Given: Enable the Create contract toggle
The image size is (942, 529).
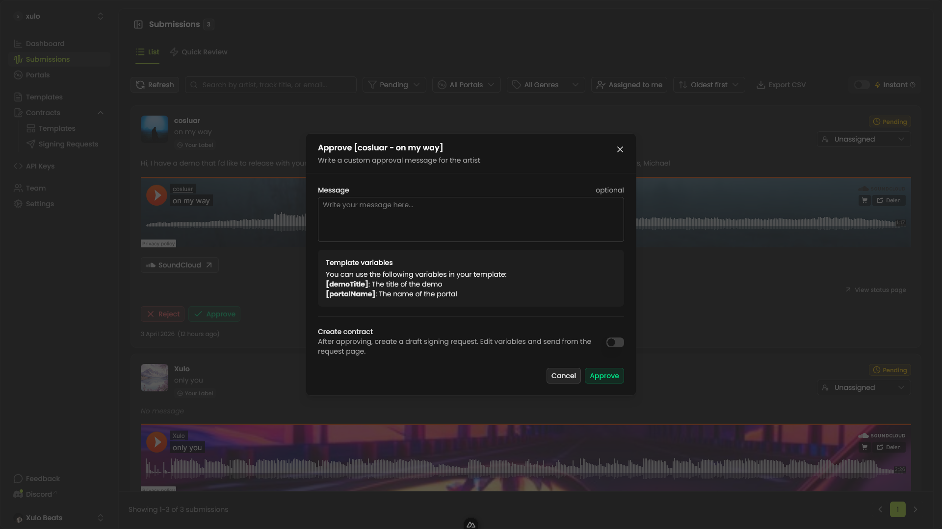Looking at the screenshot, I should click(x=615, y=342).
